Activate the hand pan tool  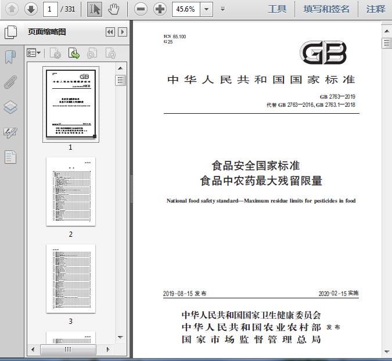tap(114, 9)
